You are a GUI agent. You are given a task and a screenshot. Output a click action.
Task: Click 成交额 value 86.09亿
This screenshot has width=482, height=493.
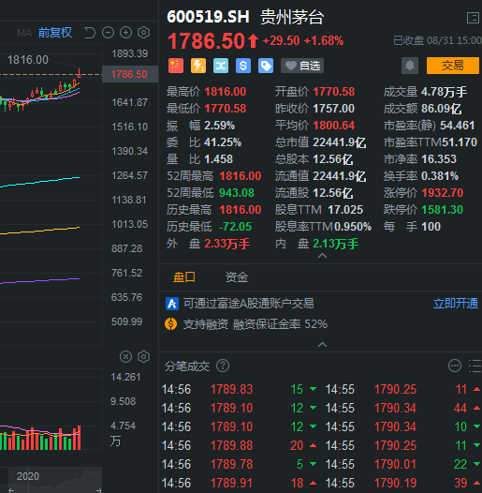click(x=442, y=109)
